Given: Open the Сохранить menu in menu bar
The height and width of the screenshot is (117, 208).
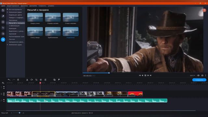Looking at the screenshot, I should pyautogui.click(x=42, y=6).
